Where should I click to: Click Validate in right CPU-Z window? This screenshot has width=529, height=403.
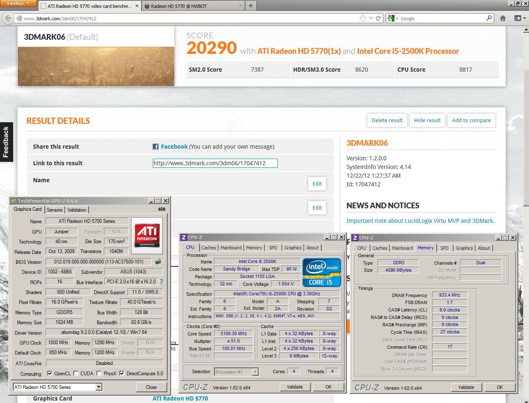tap(466, 387)
